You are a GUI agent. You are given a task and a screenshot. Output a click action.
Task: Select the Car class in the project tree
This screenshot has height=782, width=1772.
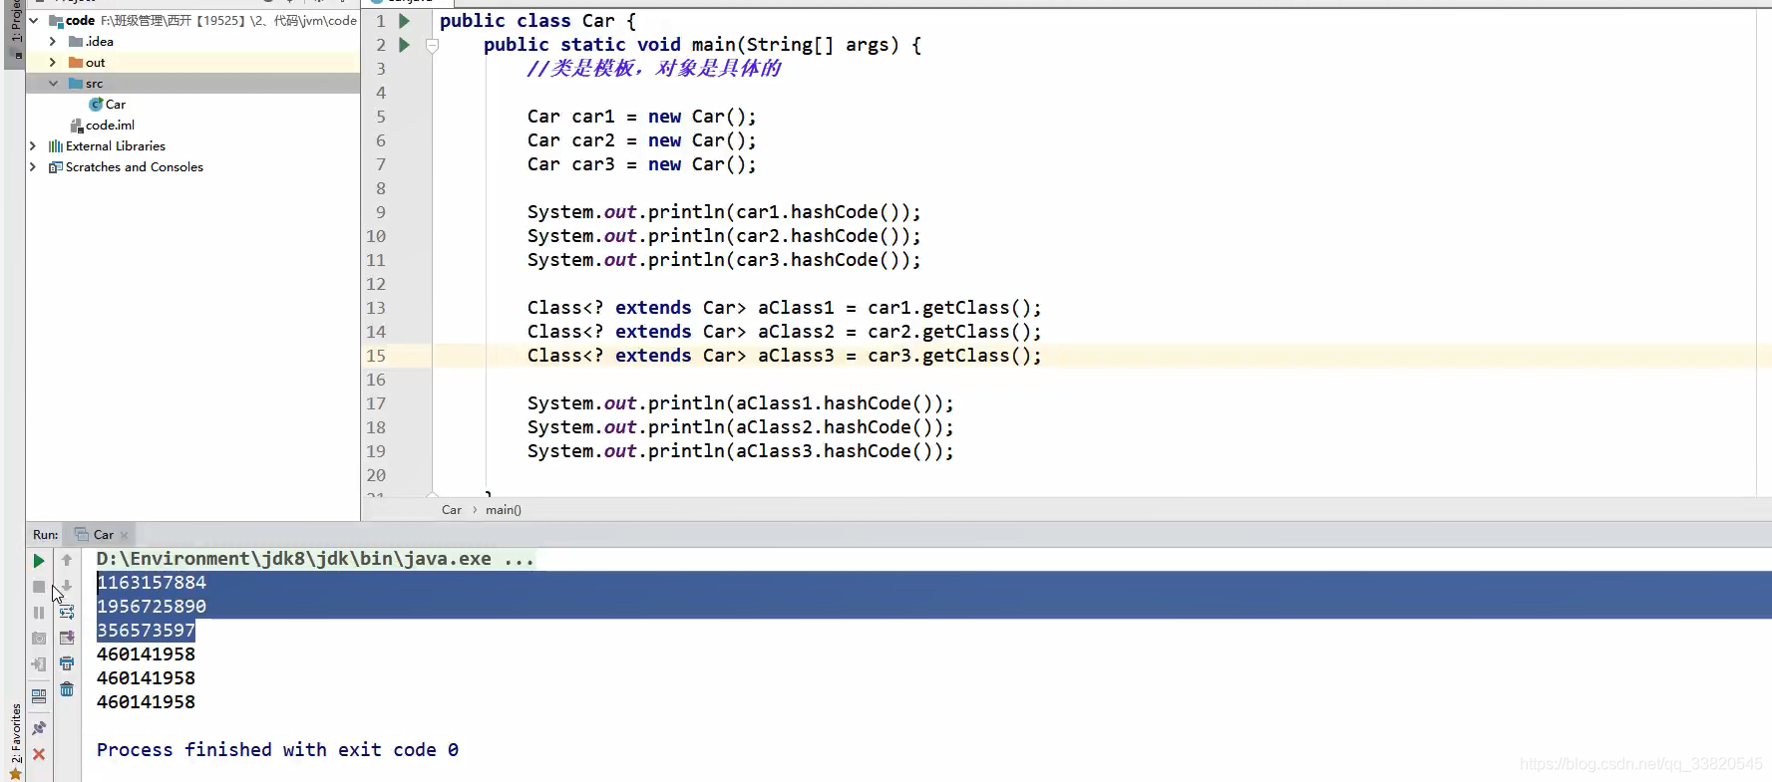(x=107, y=104)
